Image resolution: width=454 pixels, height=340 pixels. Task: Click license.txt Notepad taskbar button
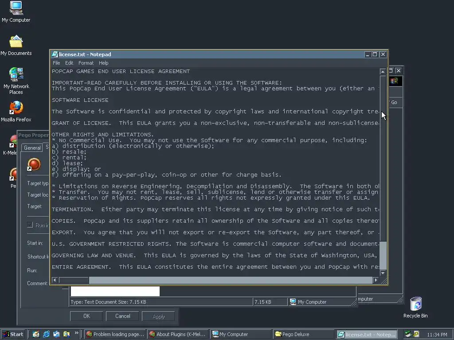tap(366, 334)
